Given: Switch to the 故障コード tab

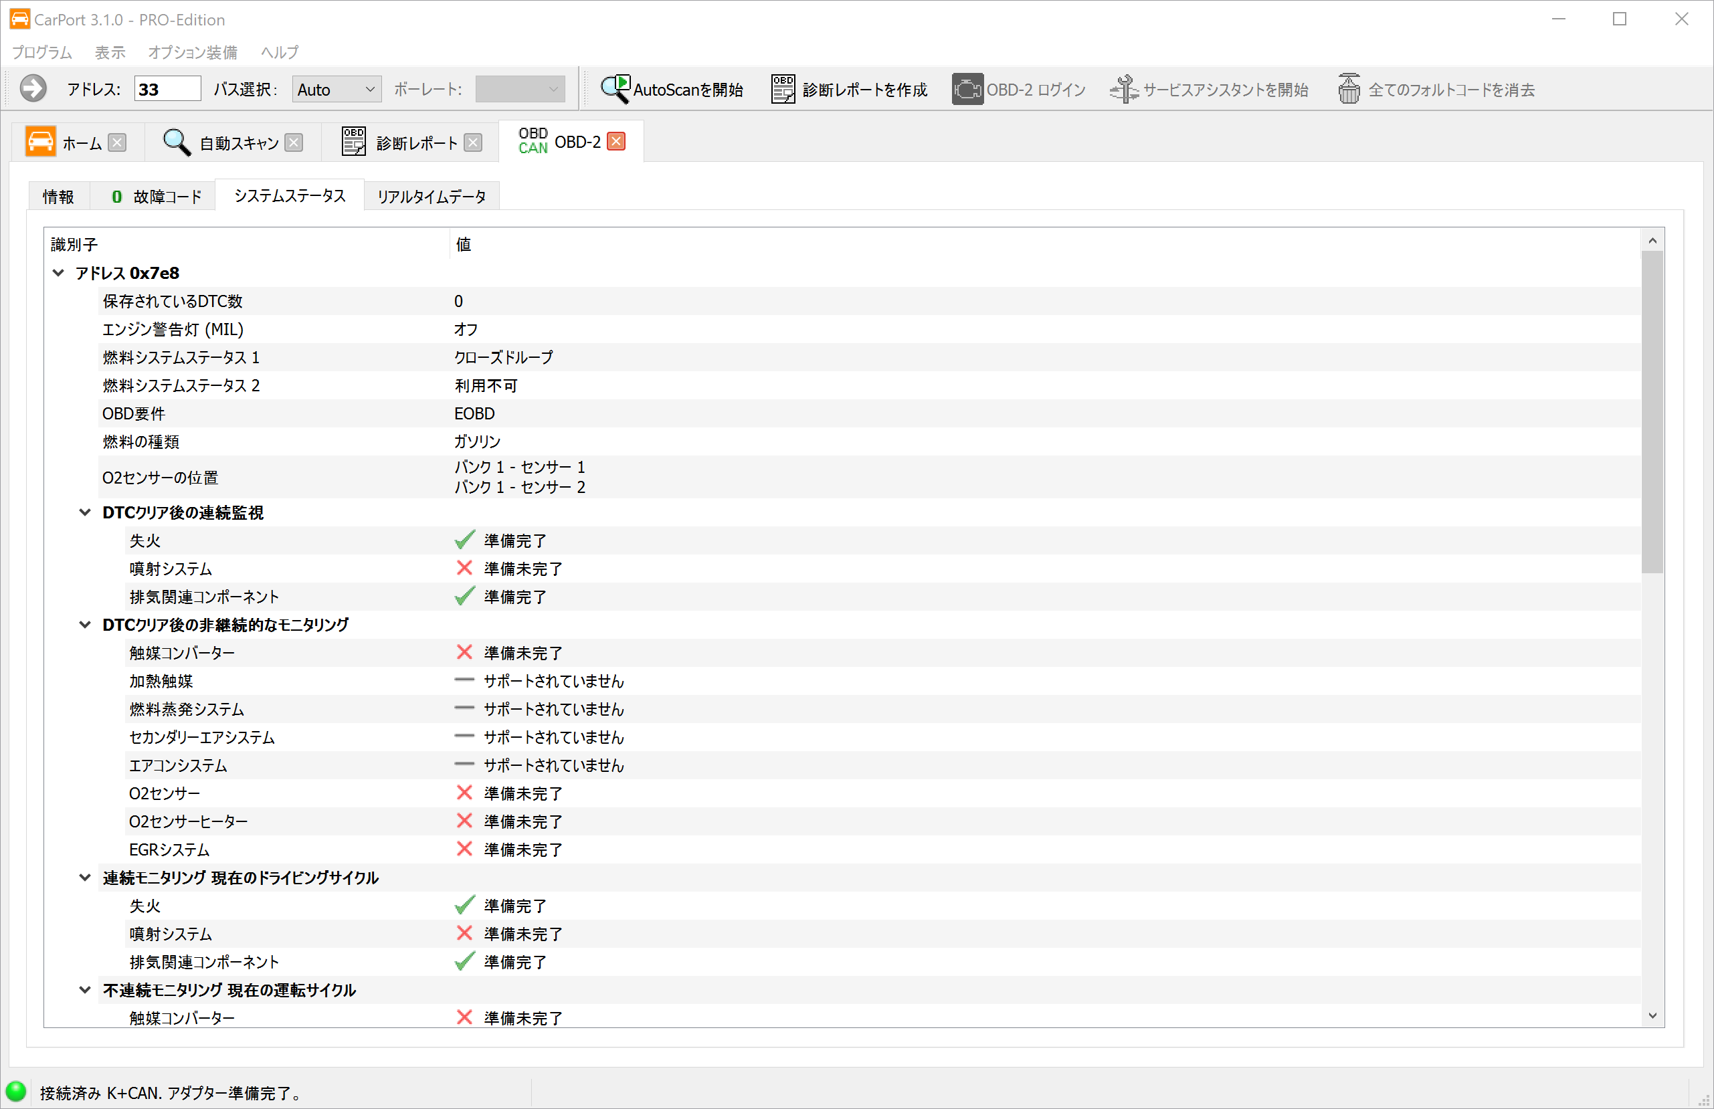Looking at the screenshot, I should [x=156, y=197].
